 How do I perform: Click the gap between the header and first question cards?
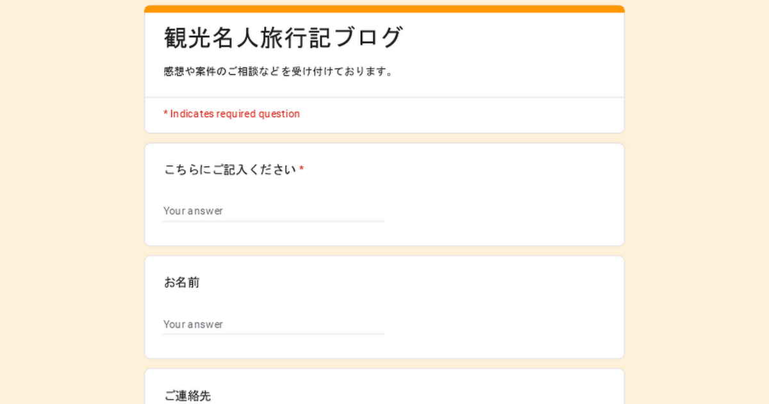point(384,138)
